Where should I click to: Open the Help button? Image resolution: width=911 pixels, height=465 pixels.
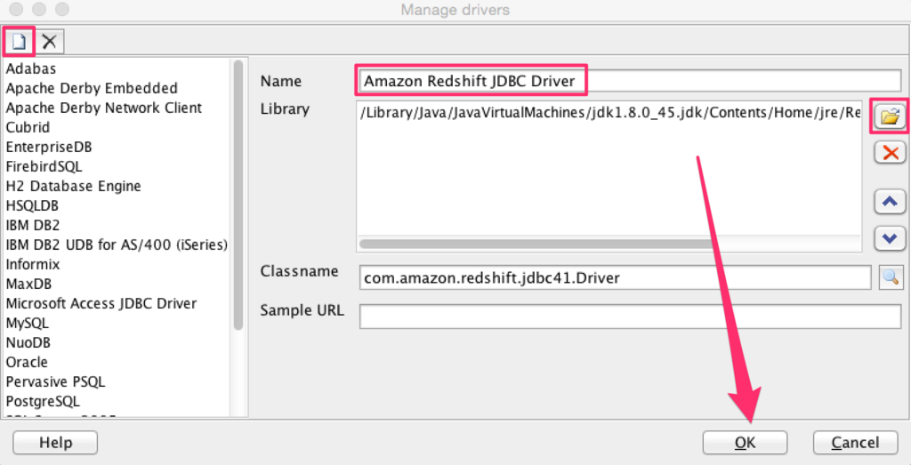(x=55, y=443)
